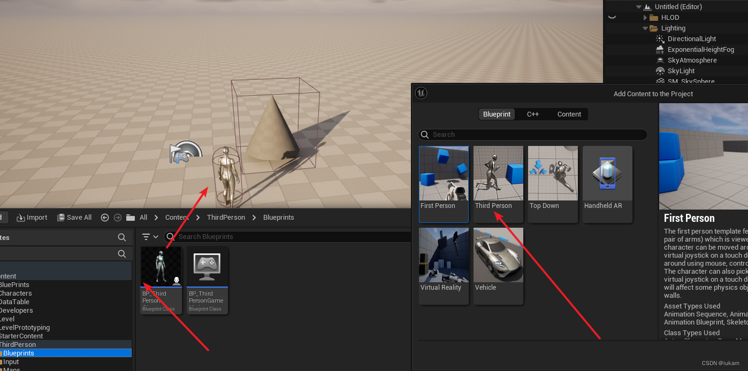
Task: Toggle visibility eye for the HLOD folder
Action: (612, 18)
